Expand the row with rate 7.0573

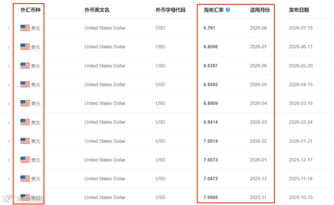9,160
